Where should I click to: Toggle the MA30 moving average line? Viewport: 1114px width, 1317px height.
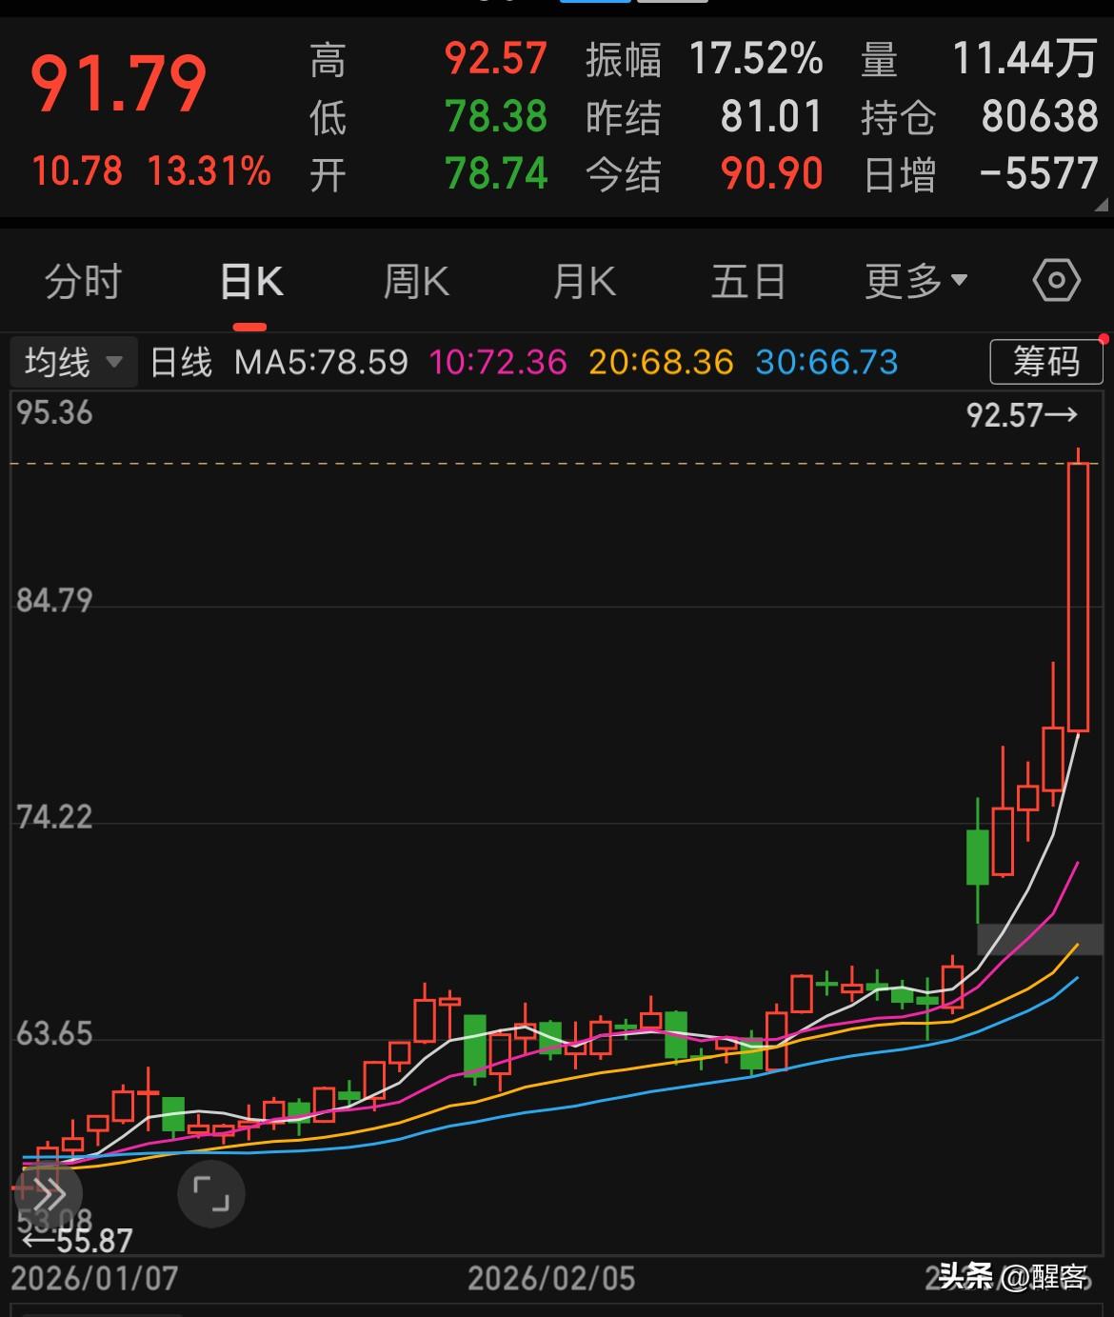point(825,362)
